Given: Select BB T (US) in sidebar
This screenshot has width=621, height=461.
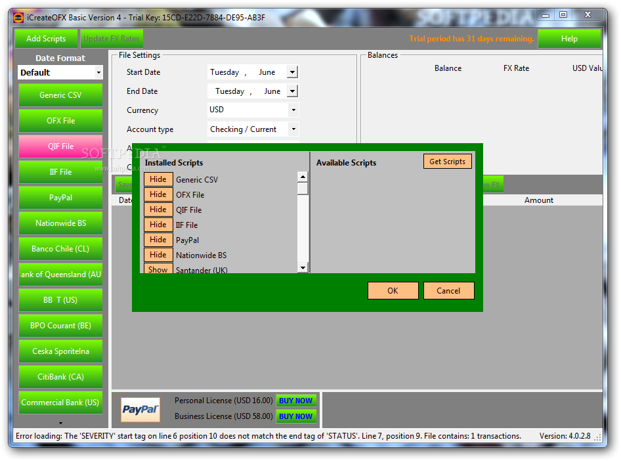Looking at the screenshot, I should (x=60, y=300).
